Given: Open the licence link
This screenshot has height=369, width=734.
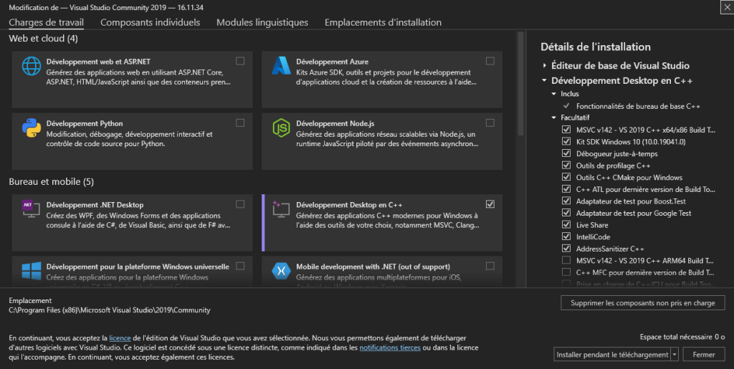Looking at the screenshot, I should point(120,337).
